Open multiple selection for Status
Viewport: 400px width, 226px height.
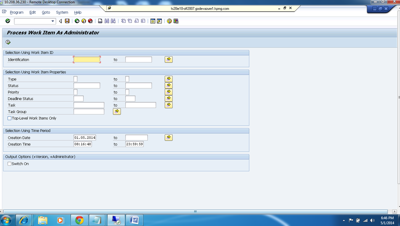coord(168,85)
